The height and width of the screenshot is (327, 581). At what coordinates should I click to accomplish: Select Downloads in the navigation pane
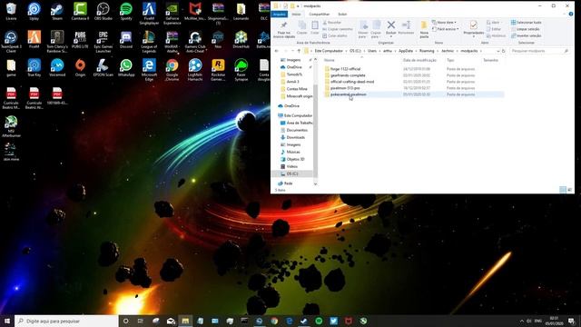pos(296,137)
